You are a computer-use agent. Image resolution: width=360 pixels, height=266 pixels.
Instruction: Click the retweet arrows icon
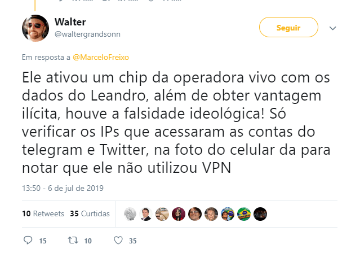coord(73,241)
